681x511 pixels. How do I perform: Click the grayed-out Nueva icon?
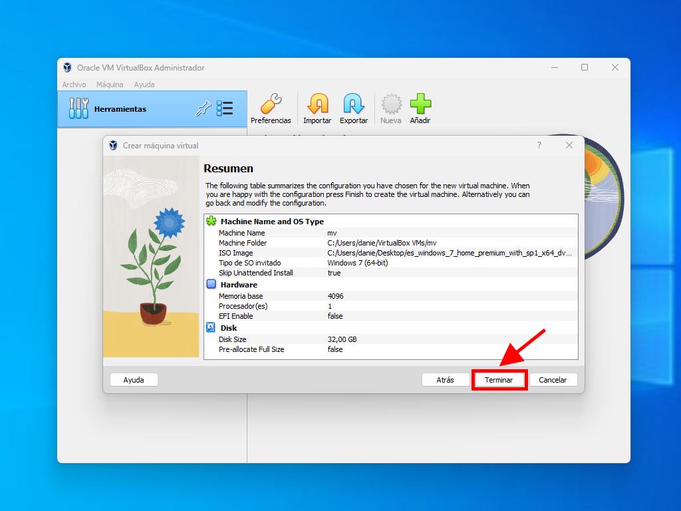390,104
